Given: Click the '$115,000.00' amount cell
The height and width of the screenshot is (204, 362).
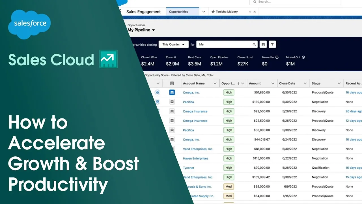Looking at the screenshot, I should click(x=261, y=158).
